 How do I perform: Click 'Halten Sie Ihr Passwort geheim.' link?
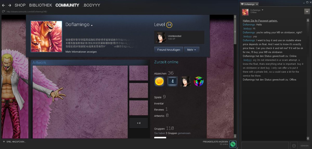(260, 21)
